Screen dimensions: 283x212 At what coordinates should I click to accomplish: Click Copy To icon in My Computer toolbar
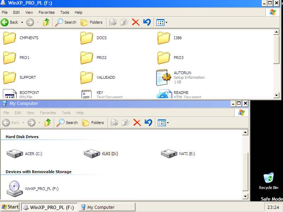click(126, 123)
